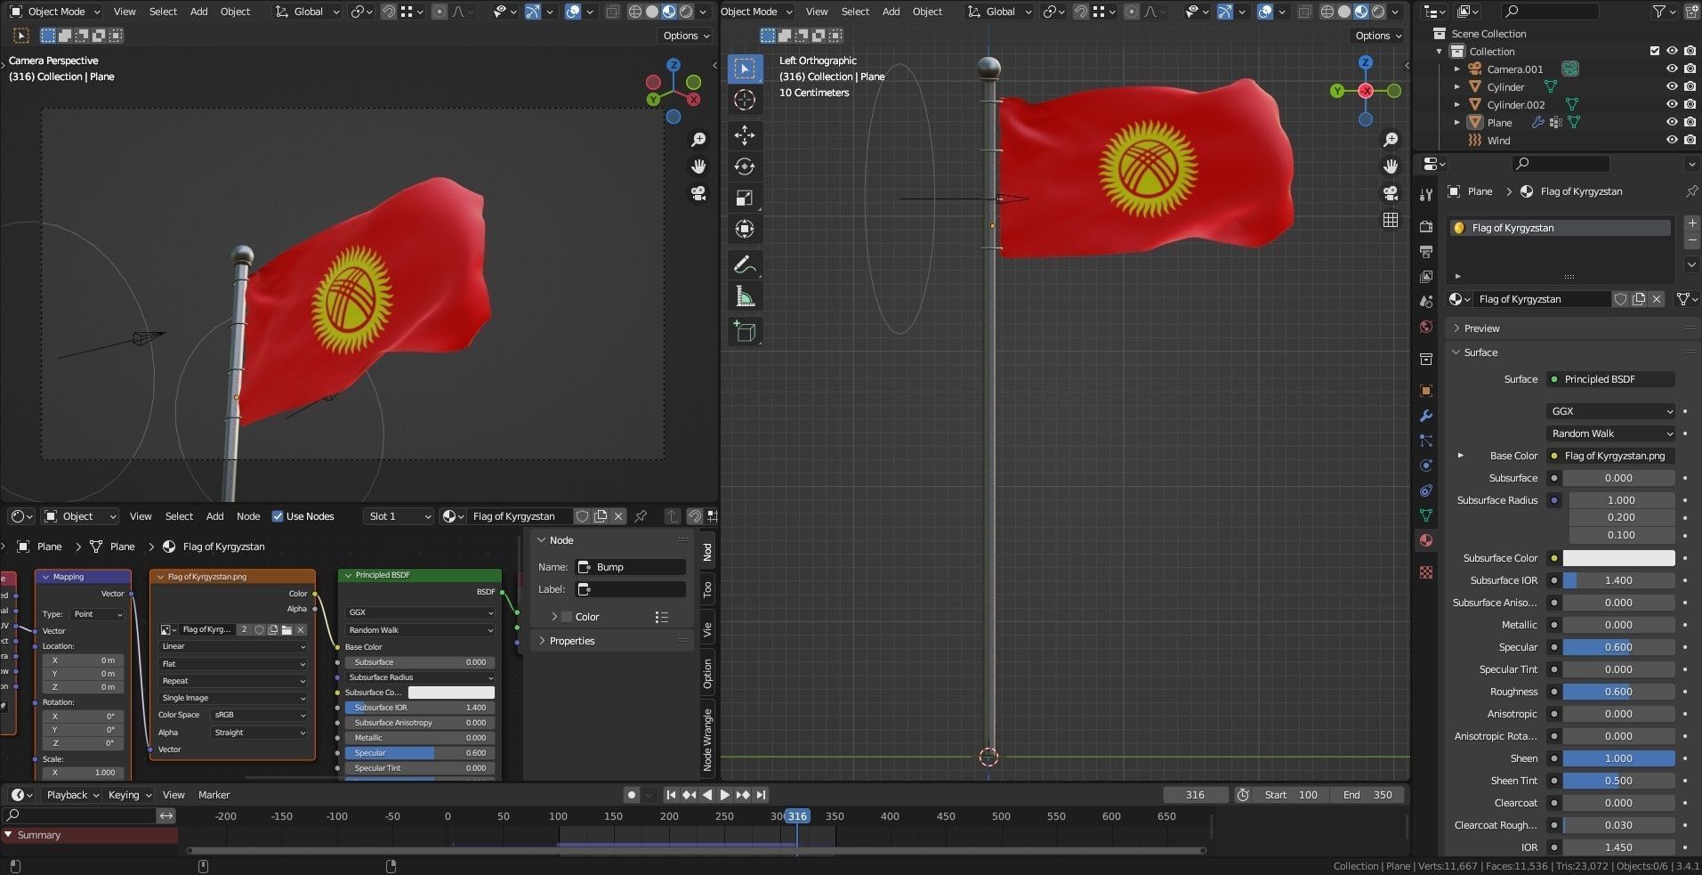Switch to Node Wrangler sidebar tab
Viewport: 1702px width, 875px height.
coord(707,739)
